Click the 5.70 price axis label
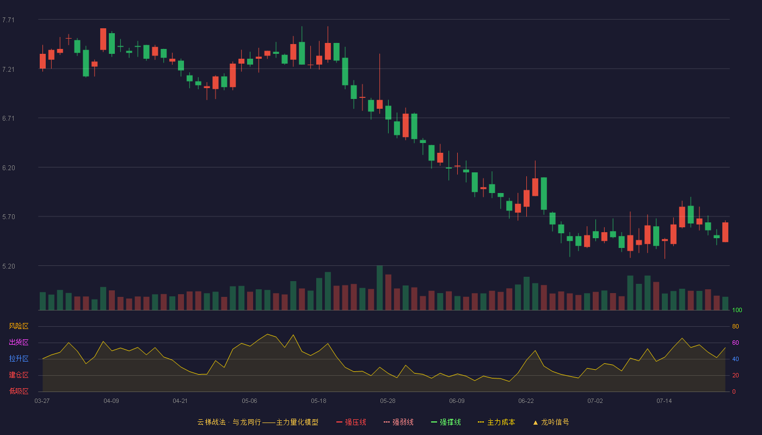The image size is (762, 435). 8,217
